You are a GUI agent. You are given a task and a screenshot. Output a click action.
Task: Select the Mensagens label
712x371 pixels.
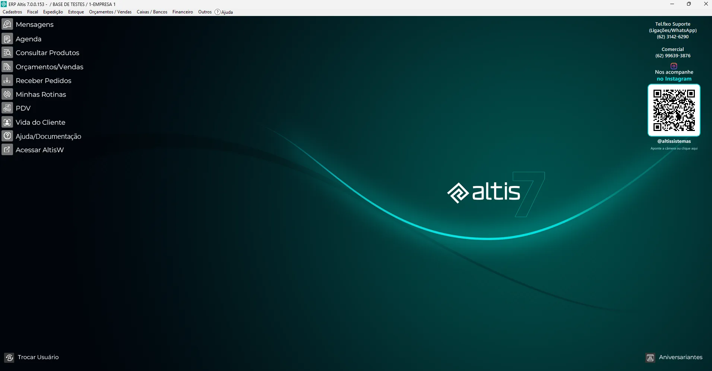click(x=35, y=25)
